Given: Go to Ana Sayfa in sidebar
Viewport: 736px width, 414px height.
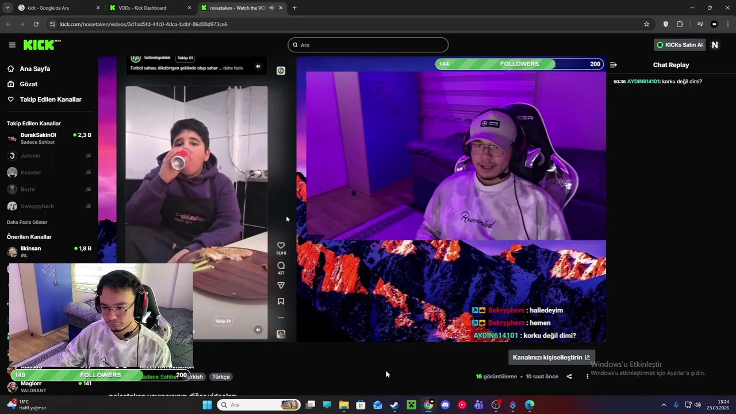Looking at the screenshot, I should click(x=35, y=68).
